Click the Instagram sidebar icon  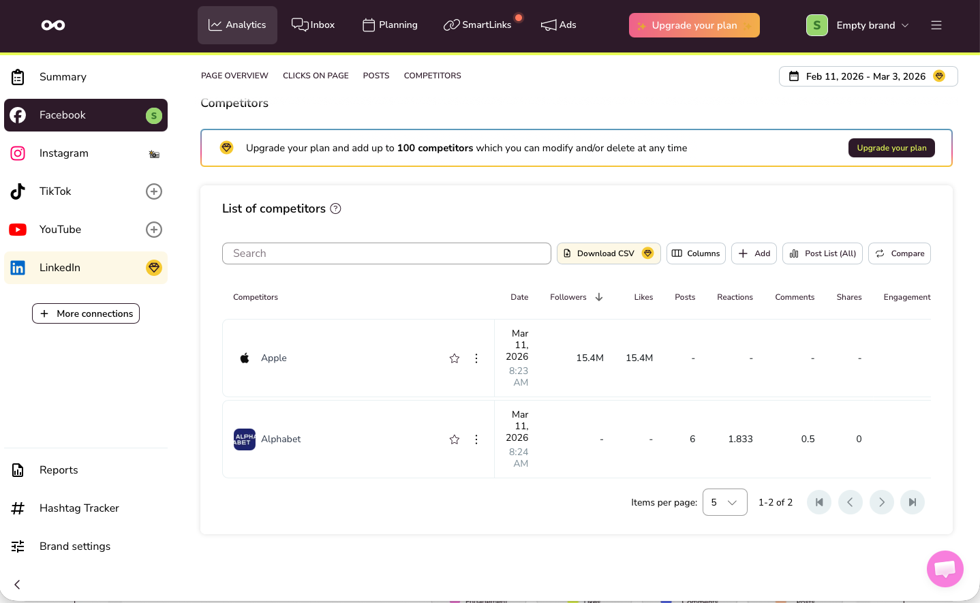click(x=18, y=153)
